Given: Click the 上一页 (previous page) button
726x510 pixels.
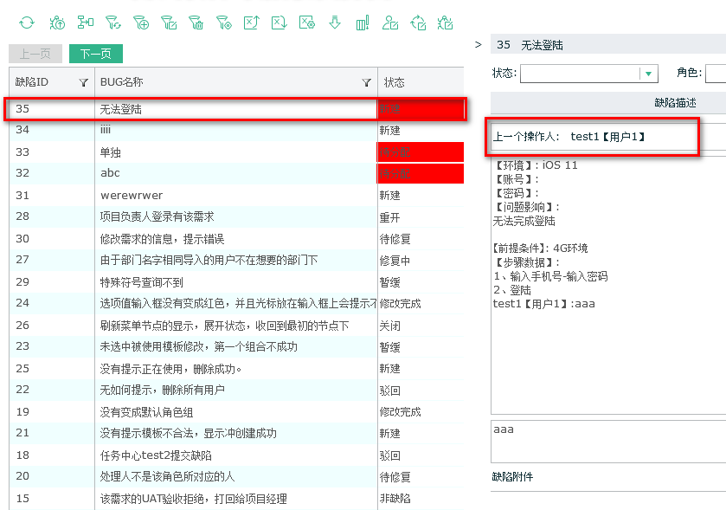Looking at the screenshot, I should pyautogui.click(x=35, y=54).
